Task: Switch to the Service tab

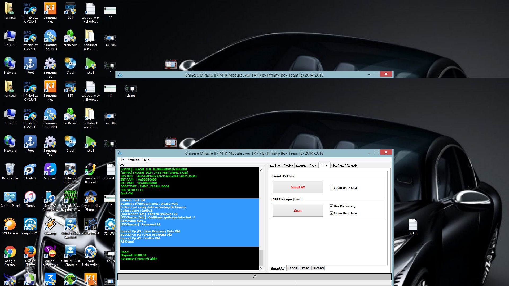Action: [288, 166]
